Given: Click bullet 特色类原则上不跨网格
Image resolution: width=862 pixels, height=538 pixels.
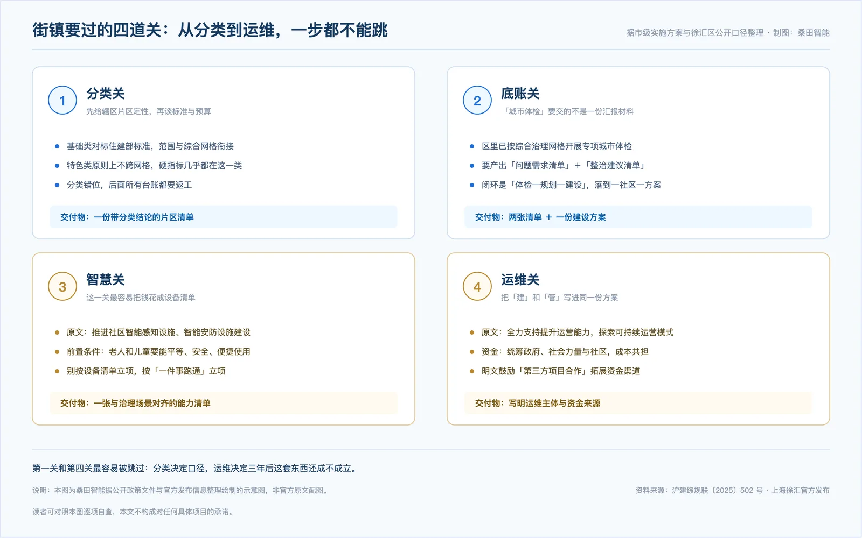Looking at the screenshot, I should pos(154,166).
